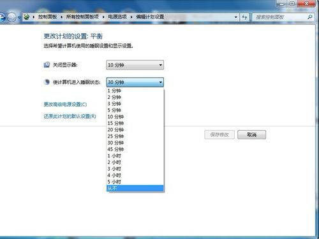The image size is (319, 239).
Task: Maximize the Control Panel window
Action: (x=293, y=4)
